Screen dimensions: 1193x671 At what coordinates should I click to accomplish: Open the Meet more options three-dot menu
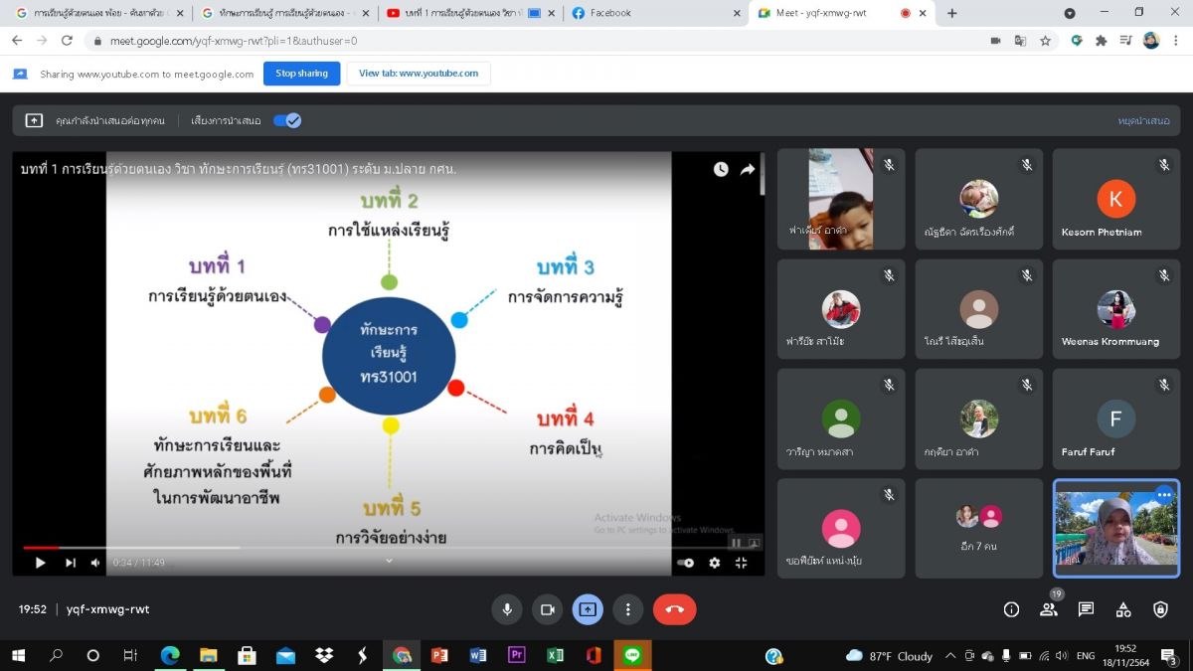click(628, 609)
